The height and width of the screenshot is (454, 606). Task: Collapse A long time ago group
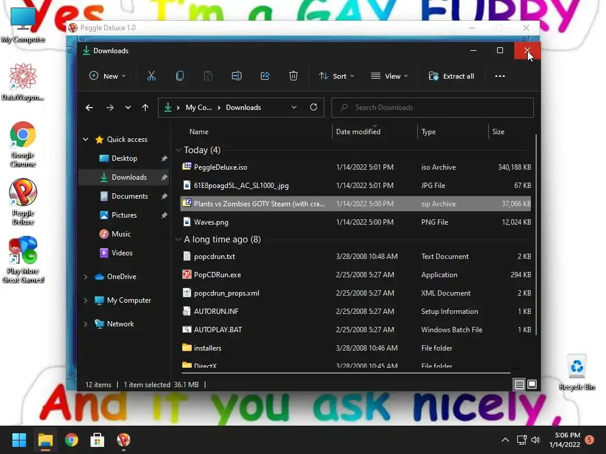point(178,239)
